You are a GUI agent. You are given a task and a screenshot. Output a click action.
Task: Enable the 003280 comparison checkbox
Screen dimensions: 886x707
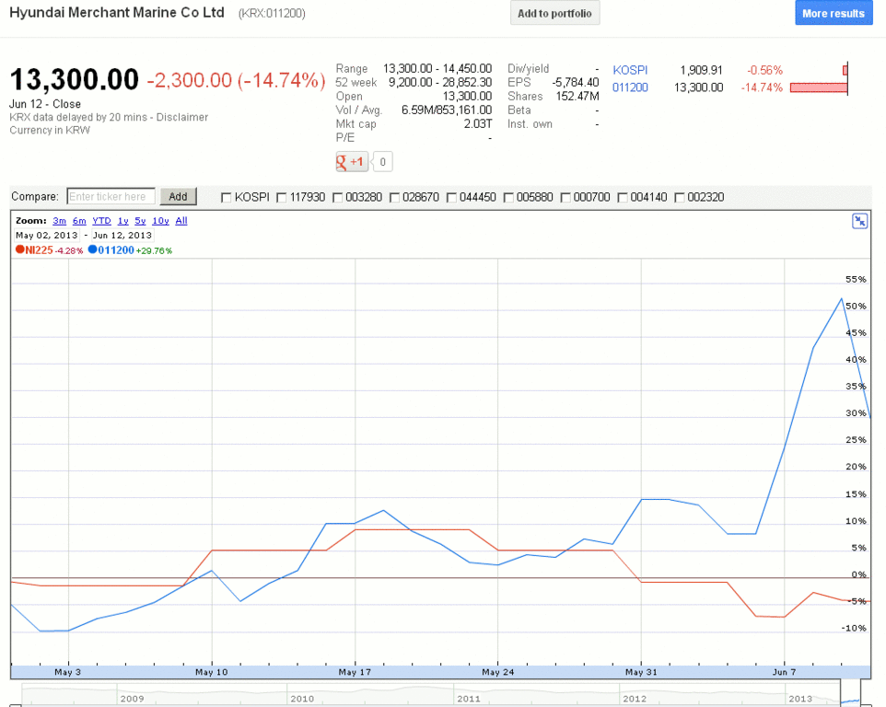pyautogui.click(x=337, y=197)
